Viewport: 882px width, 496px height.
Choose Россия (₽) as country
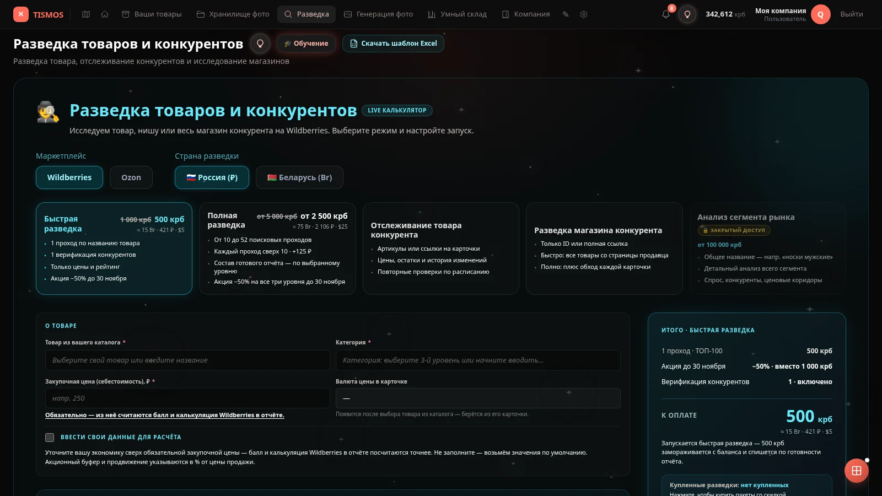(212, 177)
